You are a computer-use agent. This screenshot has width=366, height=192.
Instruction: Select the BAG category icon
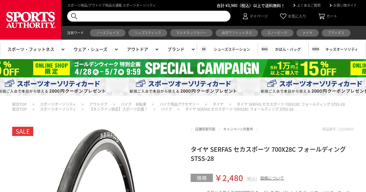tap(265, 49)
